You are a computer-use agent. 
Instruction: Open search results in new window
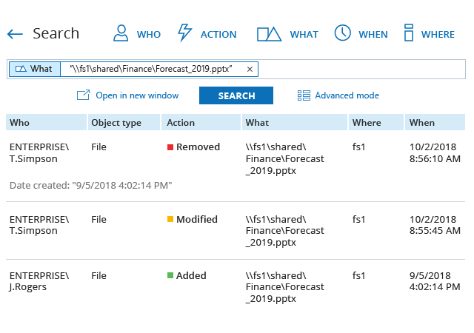coord(137,95)
